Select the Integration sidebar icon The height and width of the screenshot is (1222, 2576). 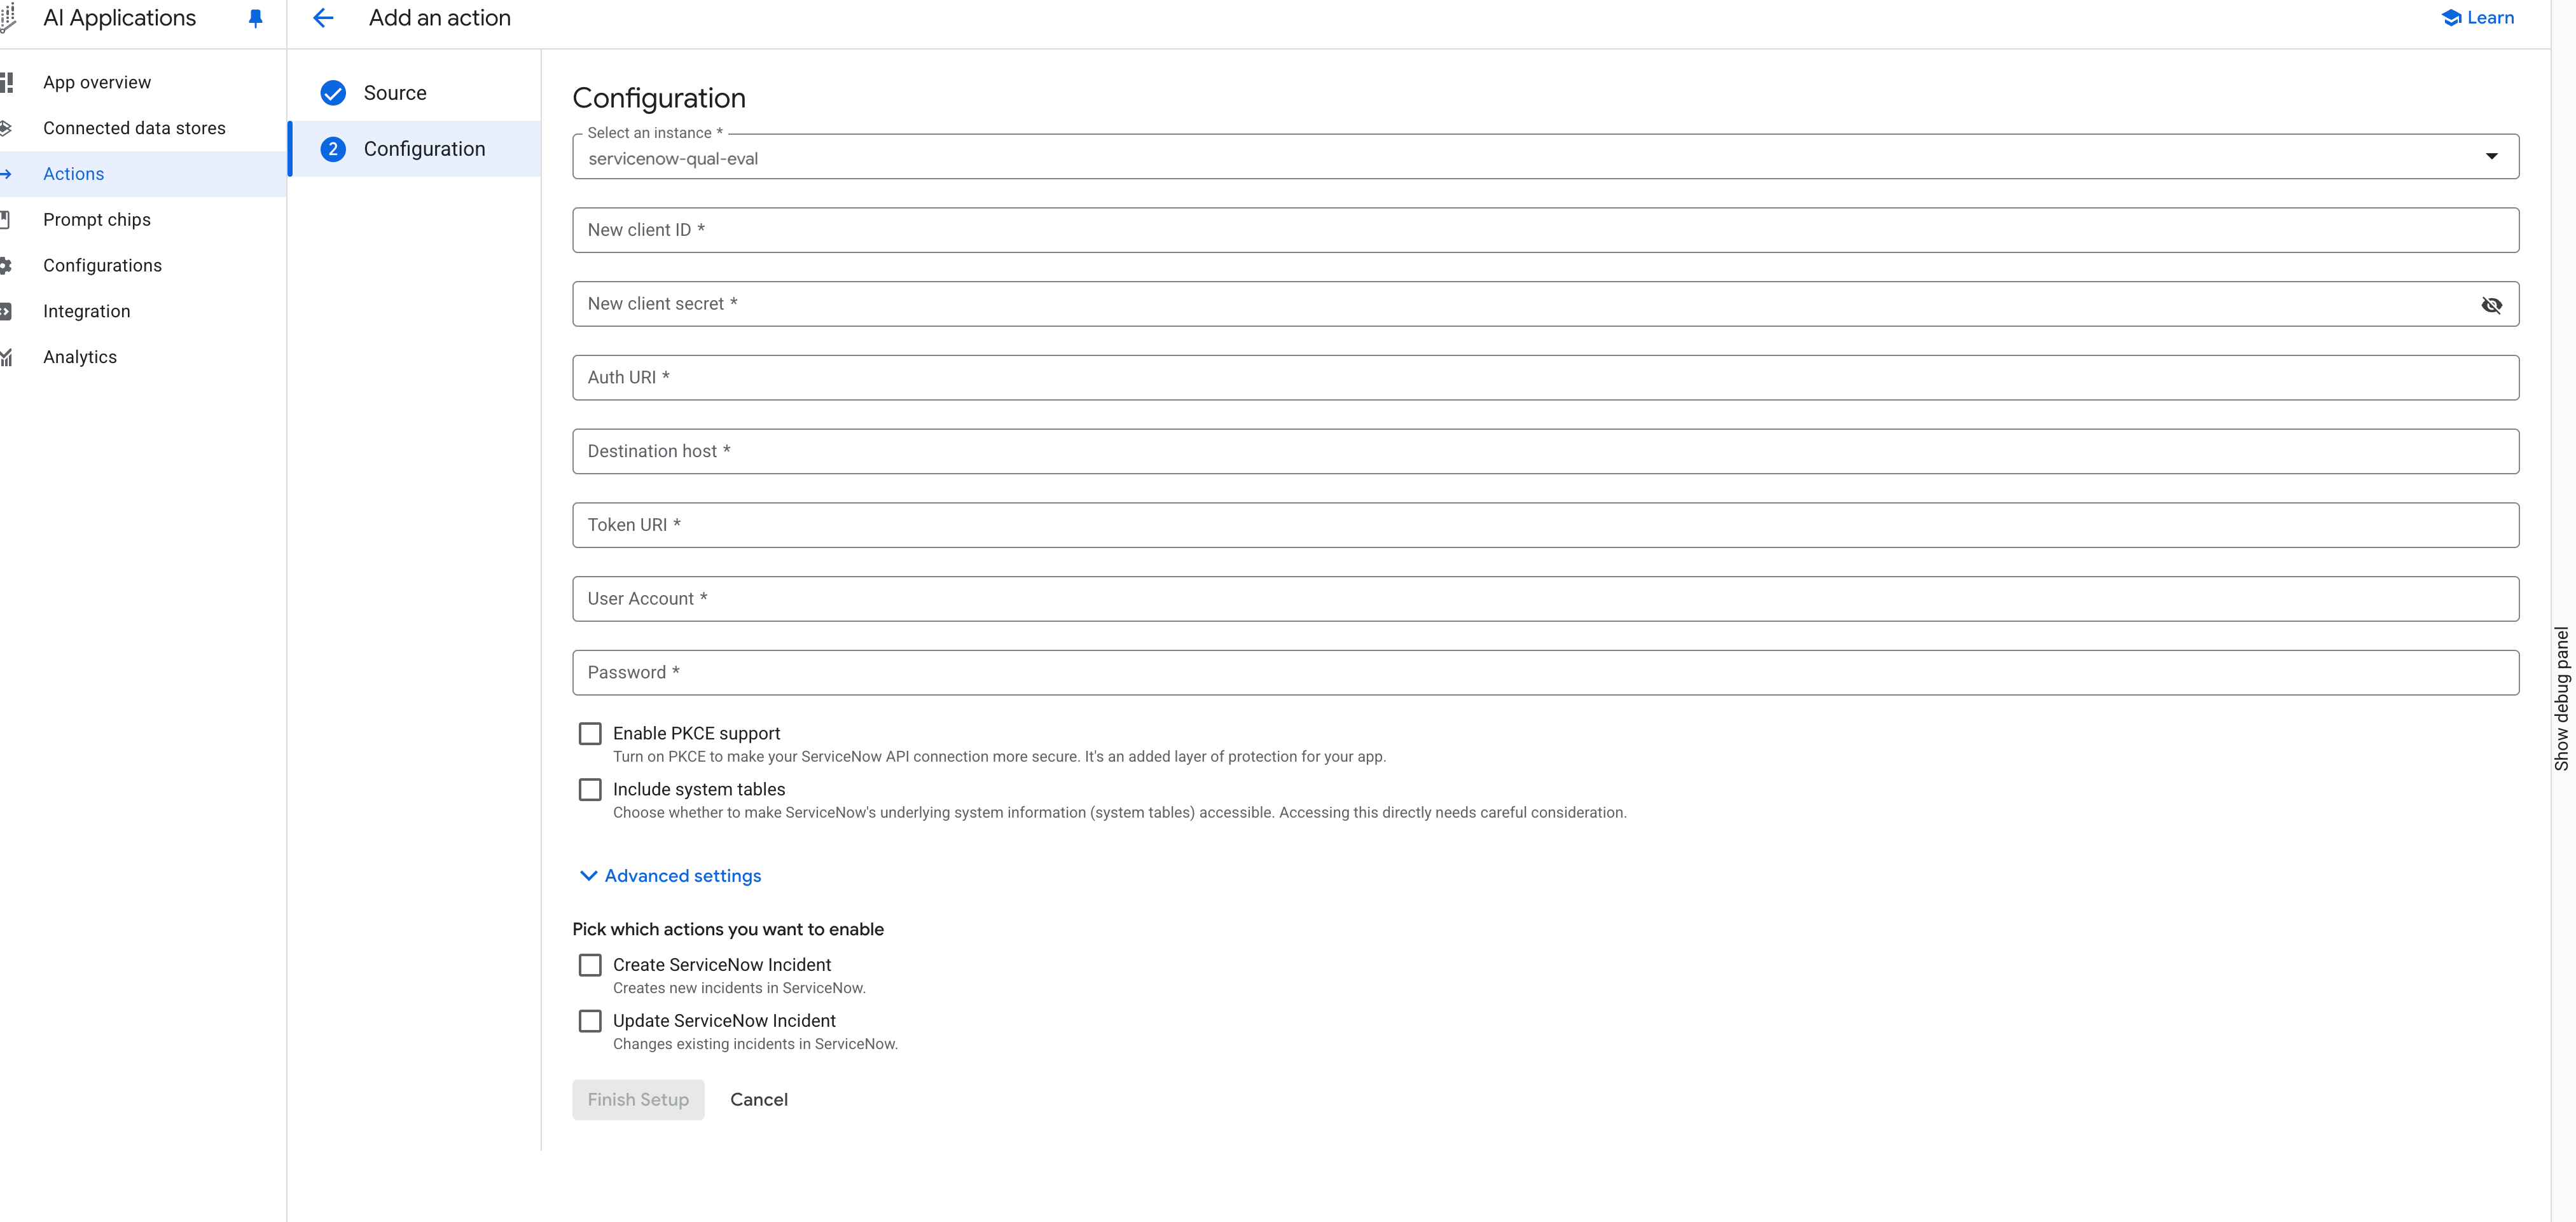[8, 311]
